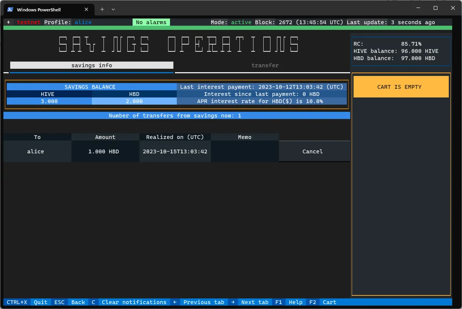This screenshot has width=462, height=309.
Task: Click the APR interest rate line
Action: coord(262,101)
